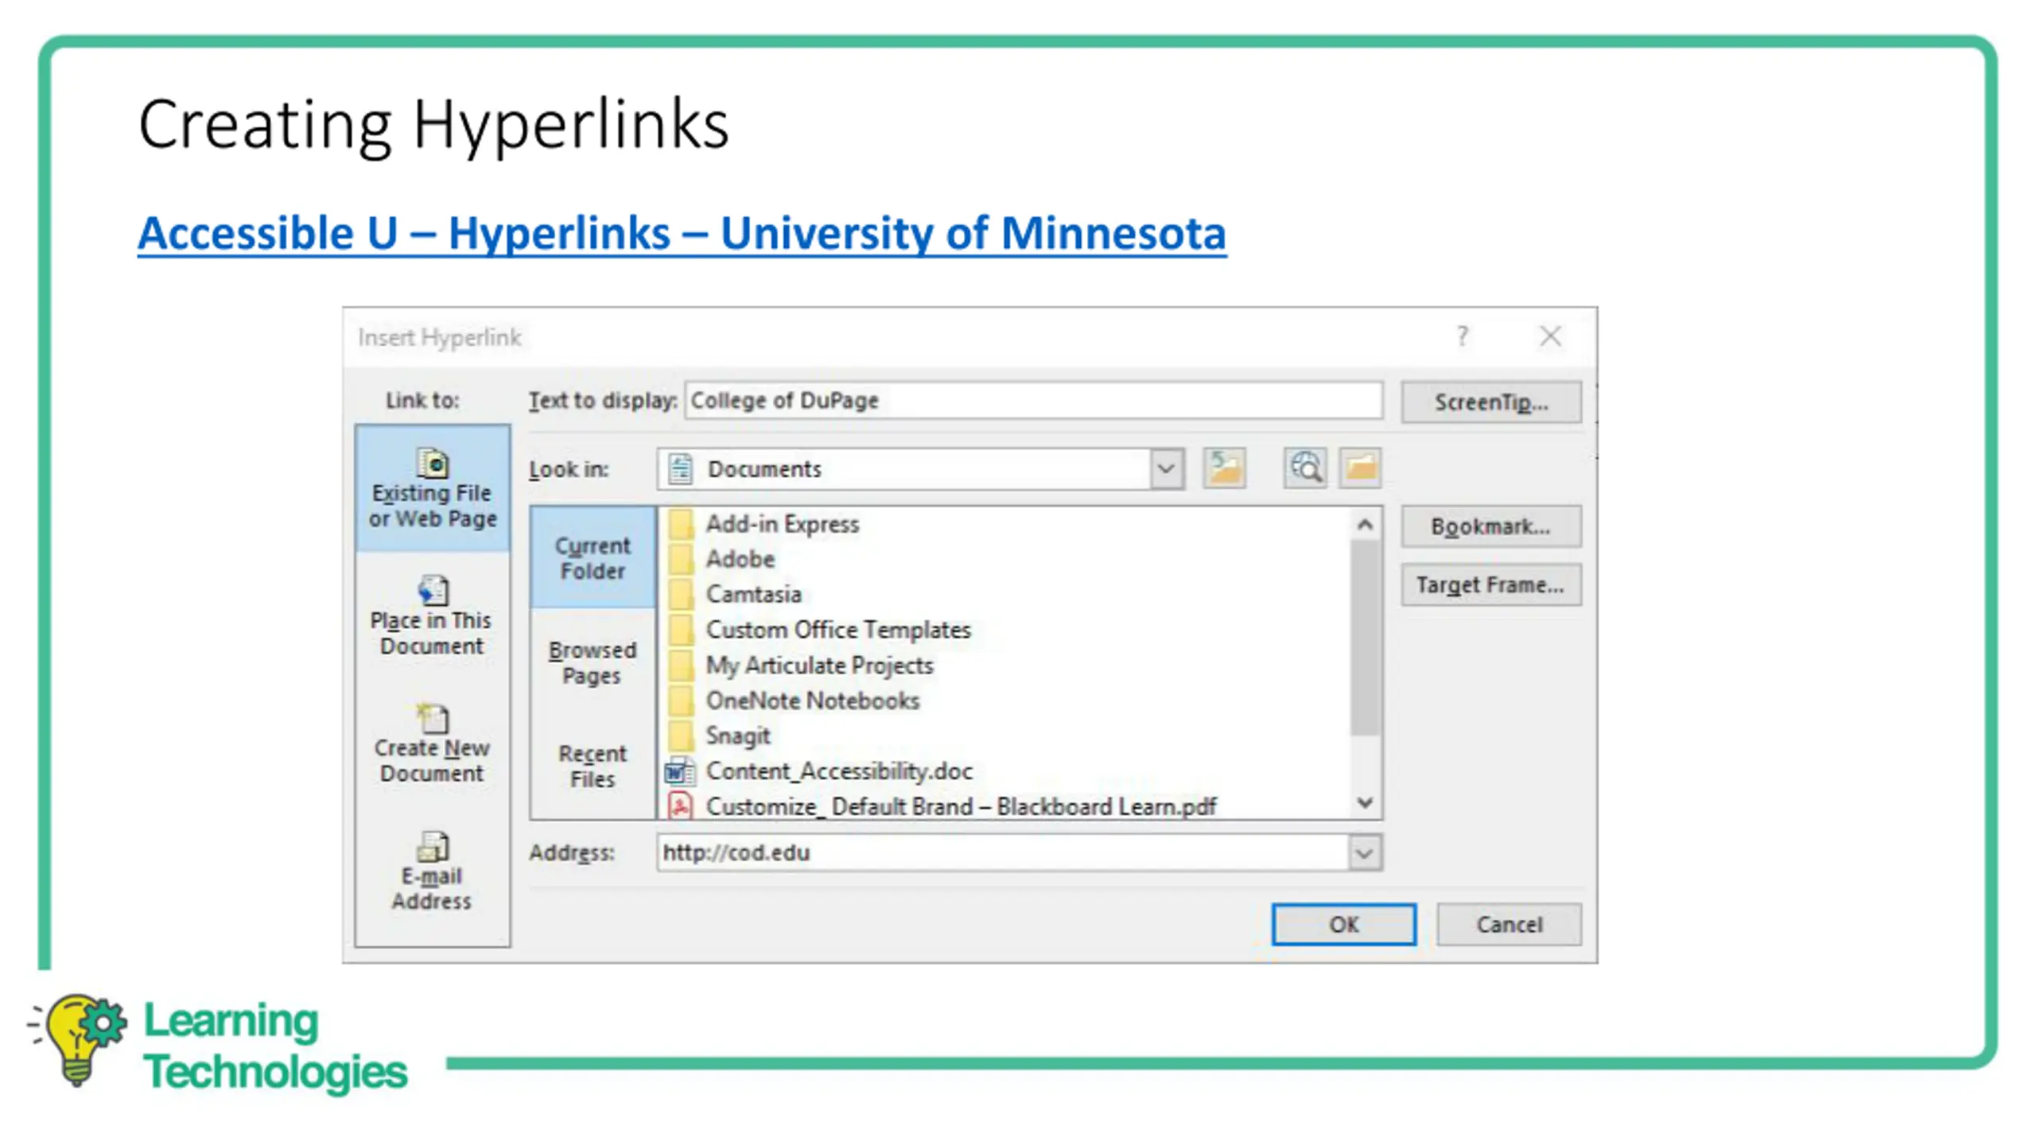Click the Snagit folder icon
Image resolution: width=2036 pixels, height=1145 pixels.
(x=681, y=736)
